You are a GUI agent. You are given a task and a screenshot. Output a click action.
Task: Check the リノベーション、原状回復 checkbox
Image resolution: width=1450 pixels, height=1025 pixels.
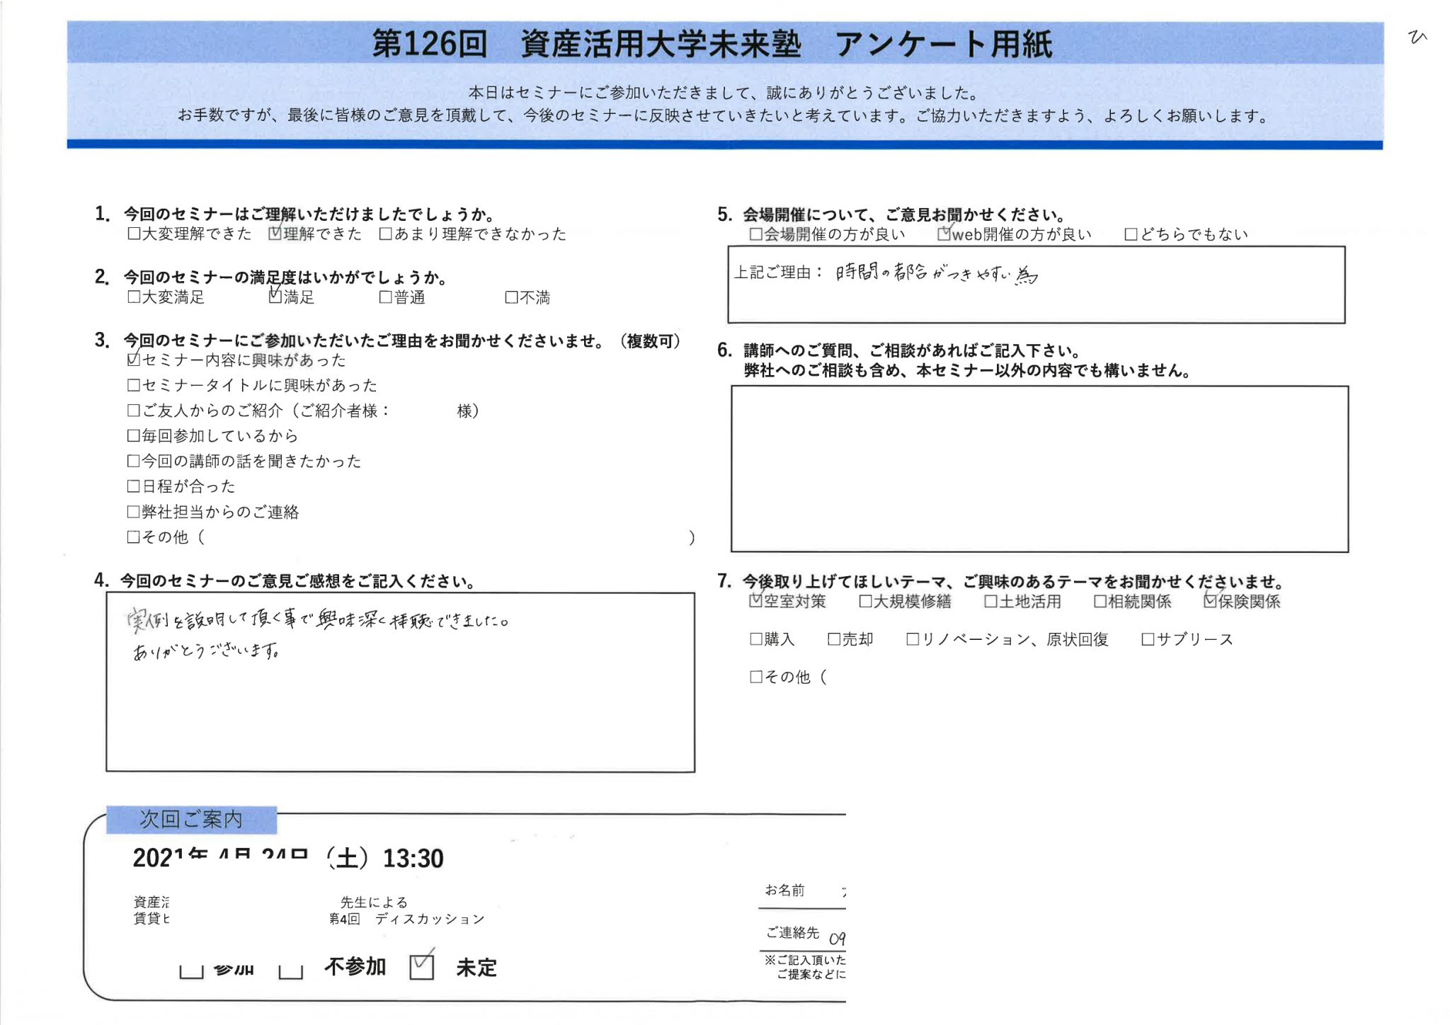[x=913, y=639]
